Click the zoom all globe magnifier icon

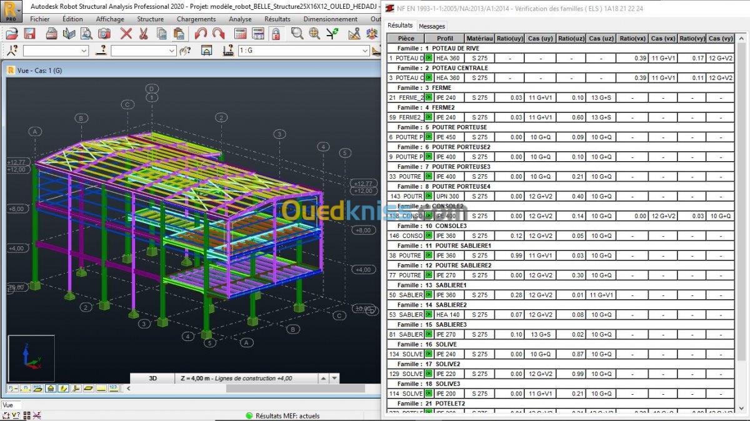pyautogui.click(x=314, y=33)
